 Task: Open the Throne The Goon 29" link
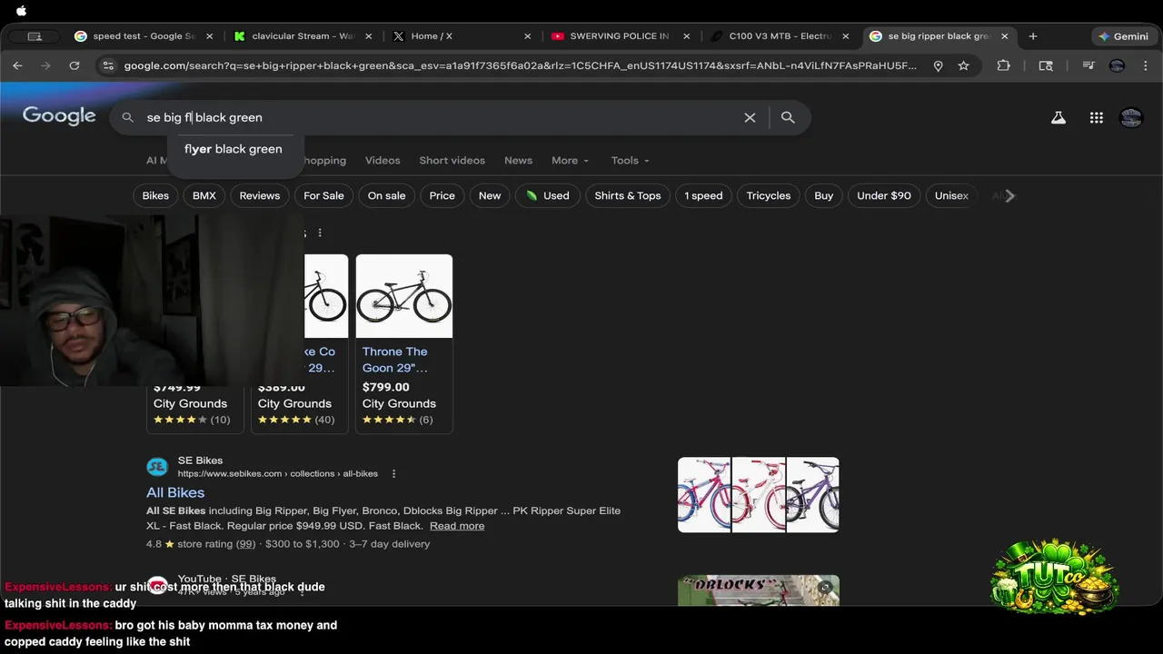click(x=394, y=360)
